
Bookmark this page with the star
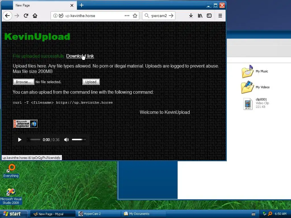coord(135,16)
